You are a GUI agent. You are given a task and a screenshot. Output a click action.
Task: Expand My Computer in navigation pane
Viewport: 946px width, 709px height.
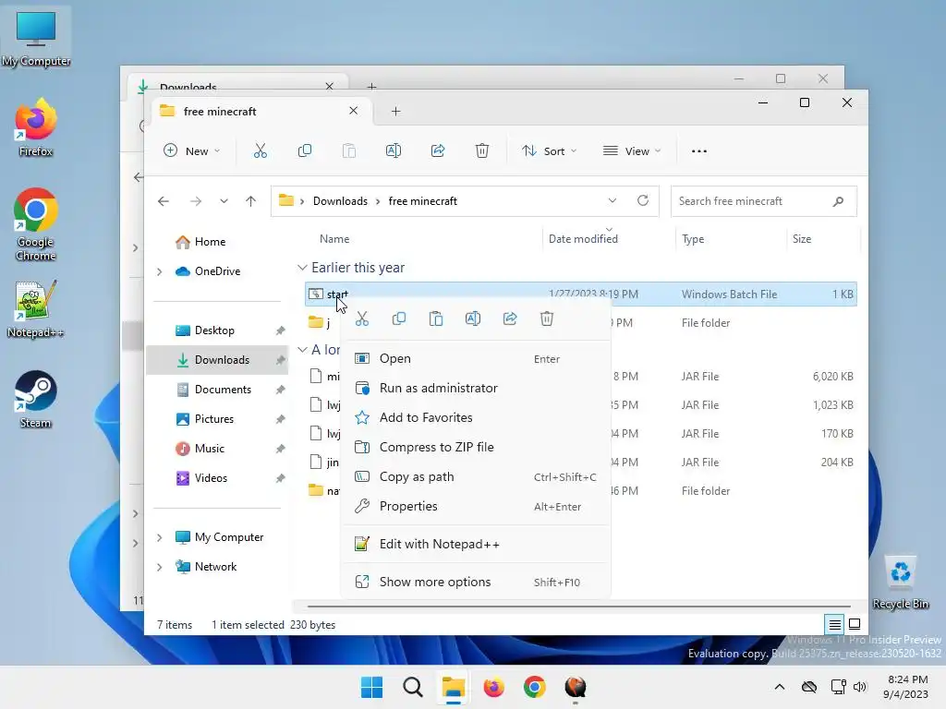pos(159,537)
